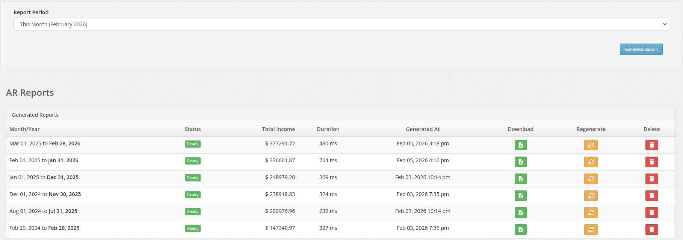The height and width of the screenshot is (240, 683).
Task: Delete the report ending Nov 30, 2025
Action: (651, 196)
